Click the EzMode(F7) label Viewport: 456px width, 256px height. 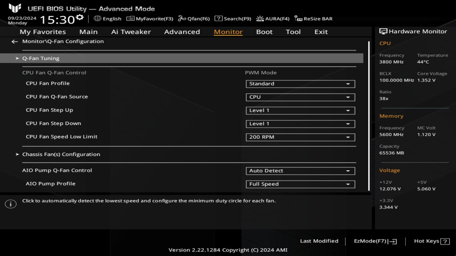(x=370, y=241)
